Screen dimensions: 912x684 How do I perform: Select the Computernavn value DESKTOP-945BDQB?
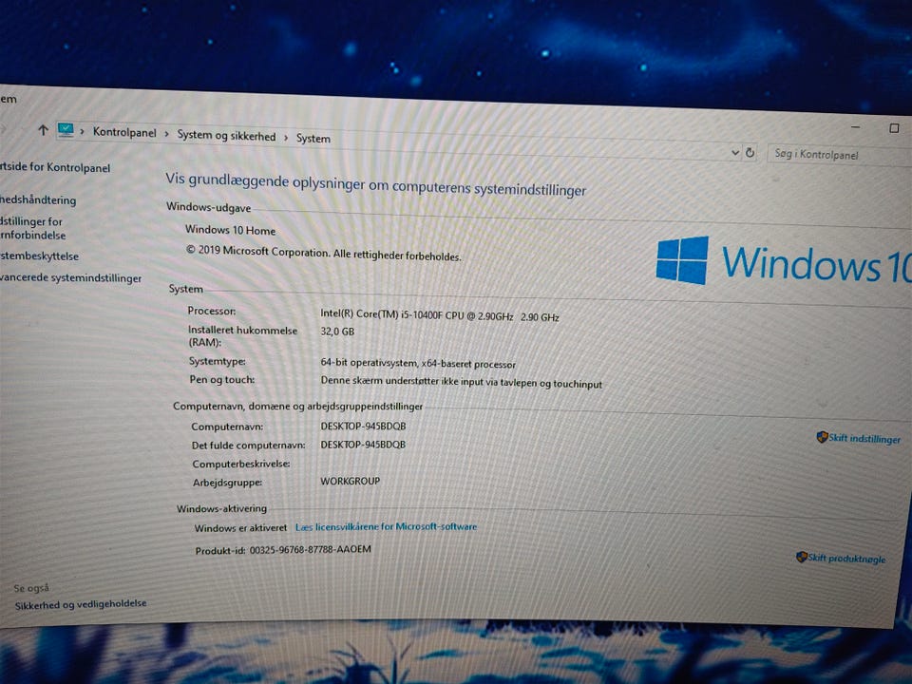(363, 426)
